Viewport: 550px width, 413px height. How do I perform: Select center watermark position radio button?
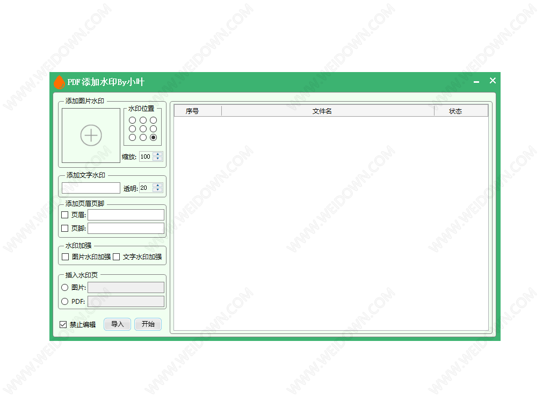pyautogui.click(x=143, y=129)
